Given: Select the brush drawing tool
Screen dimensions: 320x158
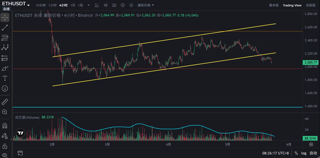Looking at the screenshot, I should [5, 68].
